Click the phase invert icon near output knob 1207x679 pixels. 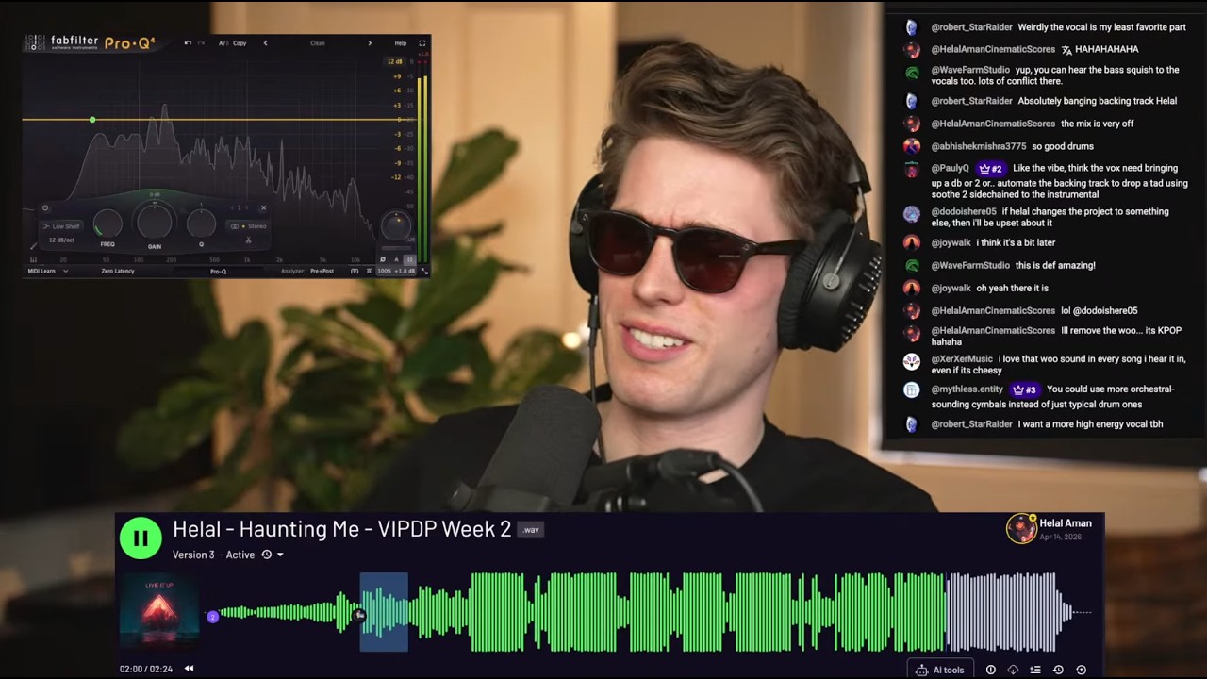coord(383,258)
